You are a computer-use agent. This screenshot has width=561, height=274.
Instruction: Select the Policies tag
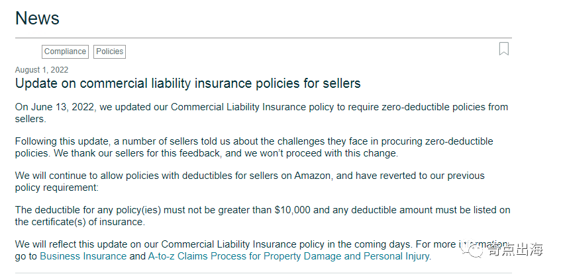109,51
